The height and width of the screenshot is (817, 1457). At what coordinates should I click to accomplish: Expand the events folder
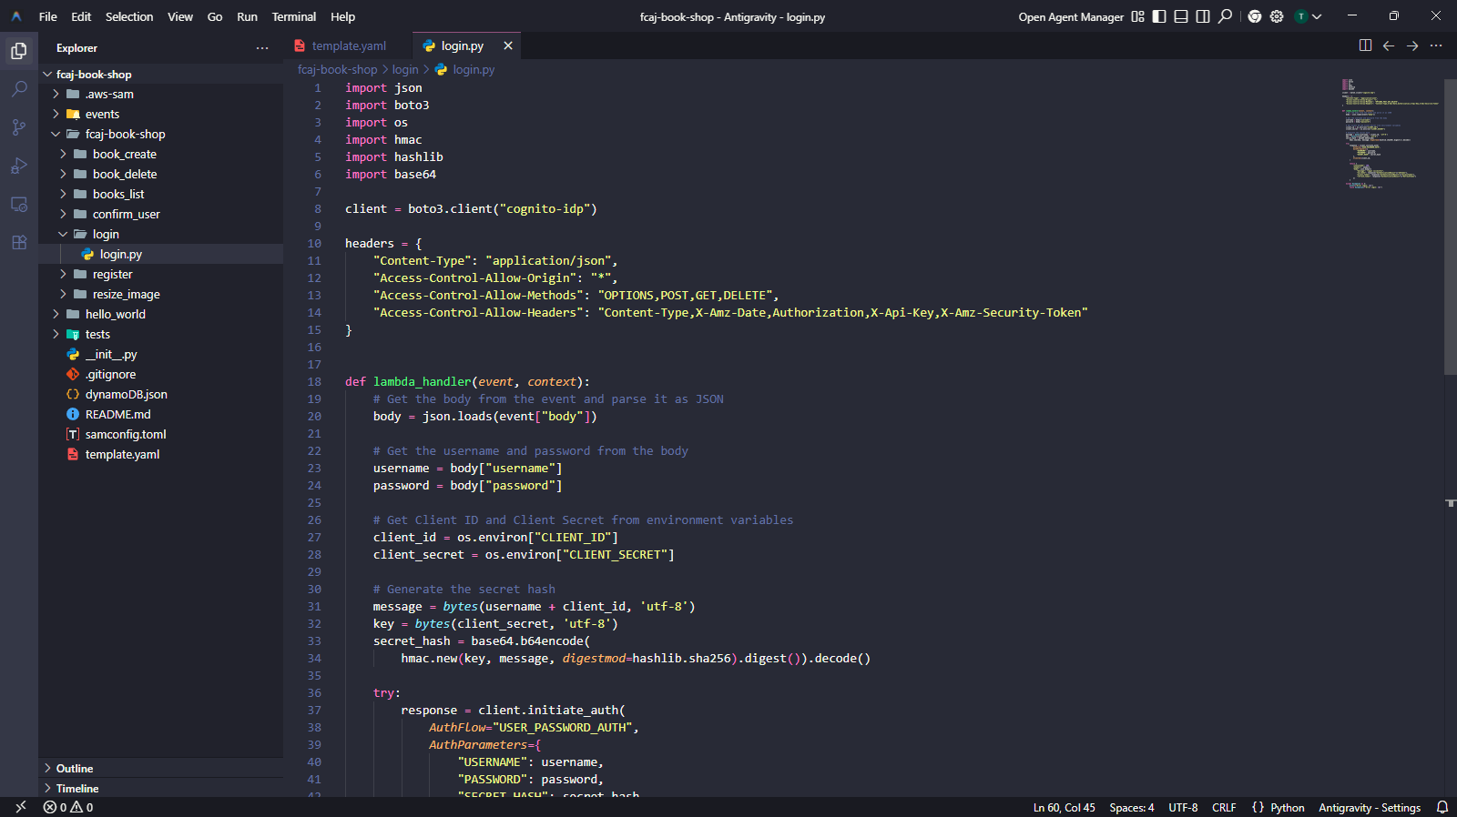[56, 114]
